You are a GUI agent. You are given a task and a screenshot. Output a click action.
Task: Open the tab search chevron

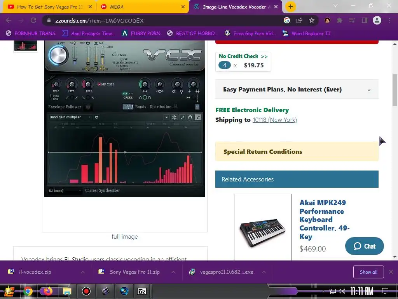(x=335, y=5)
